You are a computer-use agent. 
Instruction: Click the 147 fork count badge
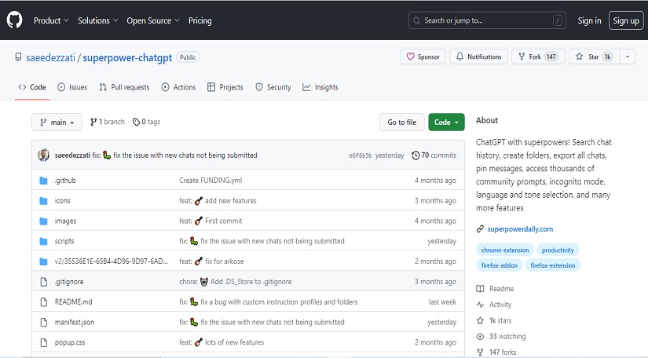551,57
